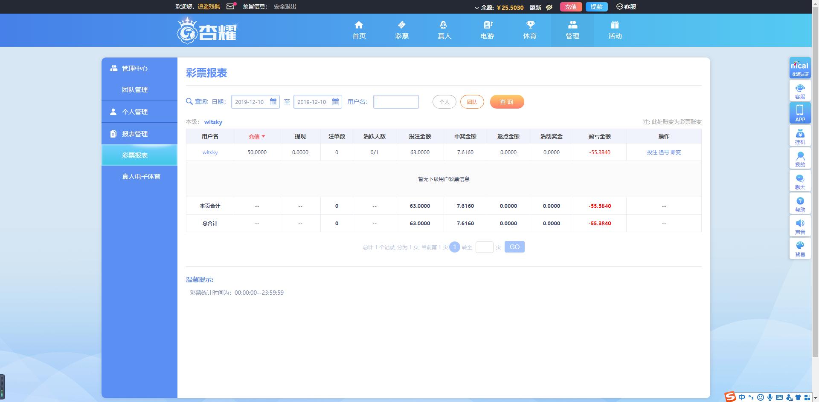Open the 客服 sidebar icon on right
The image size is (819, 402).
coord(800,91)
